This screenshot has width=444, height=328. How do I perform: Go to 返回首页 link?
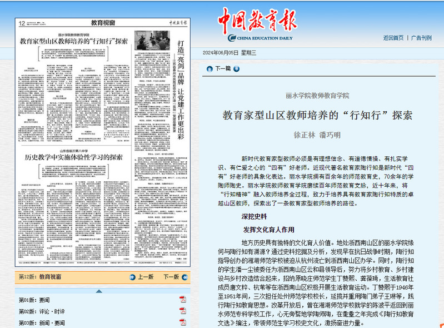tap(393, 38)
